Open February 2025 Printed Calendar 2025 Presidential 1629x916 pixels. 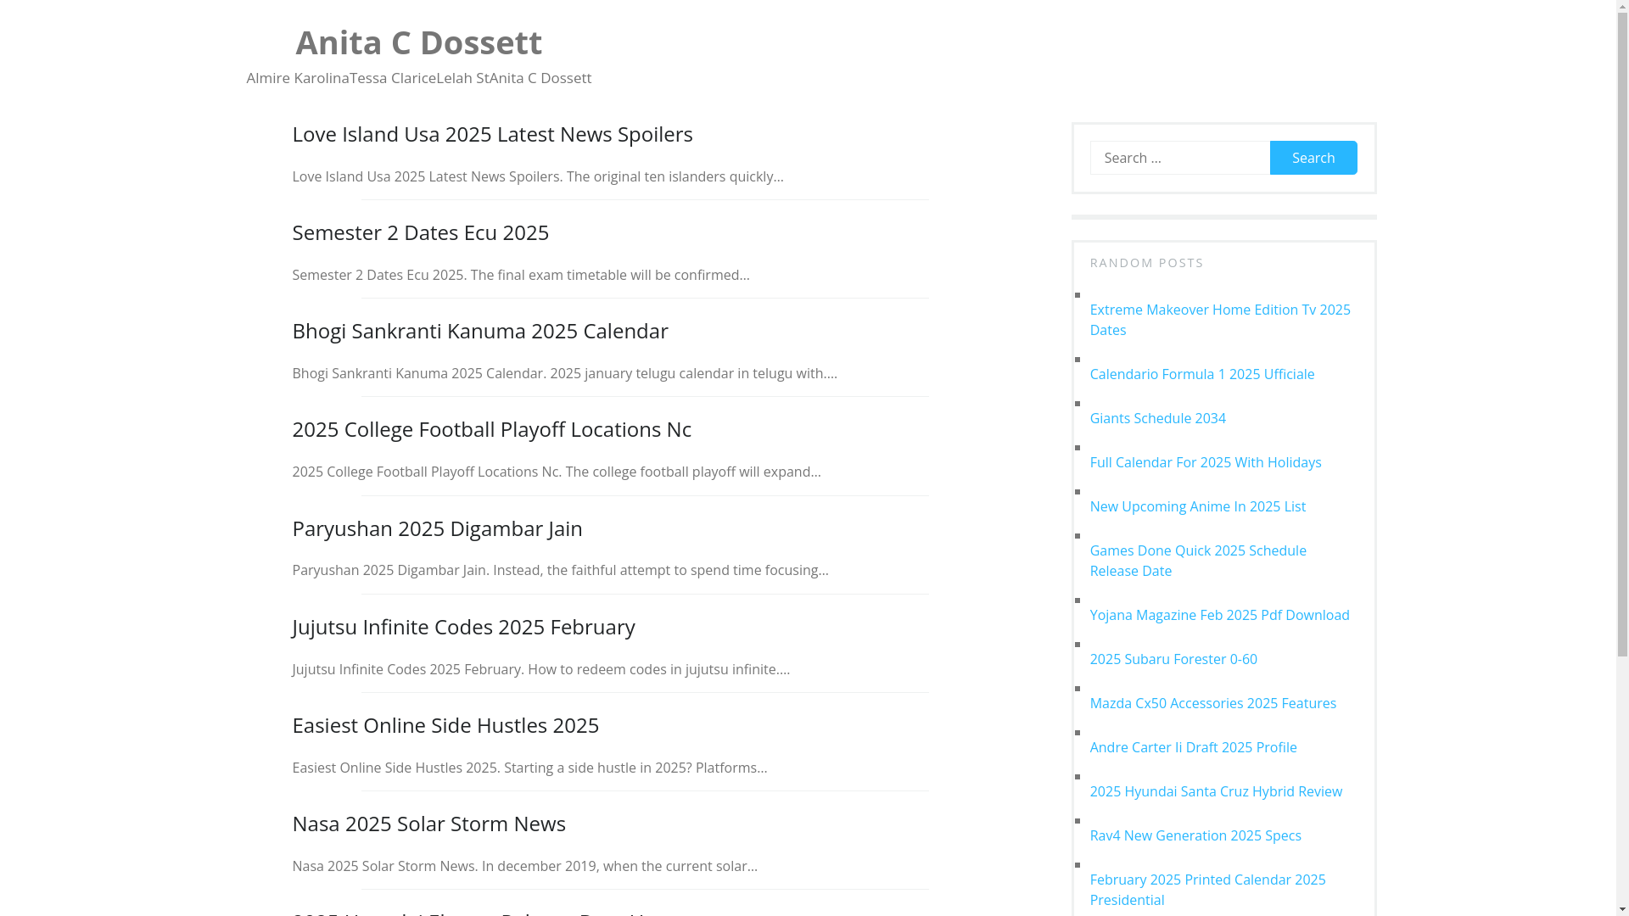(x=1207, y=890)
